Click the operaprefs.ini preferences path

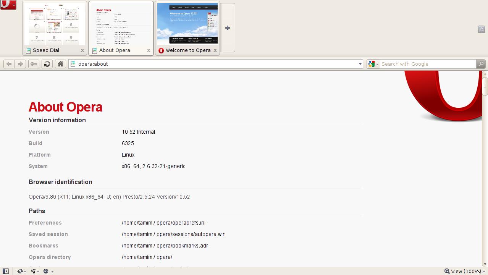pos(163,223)
